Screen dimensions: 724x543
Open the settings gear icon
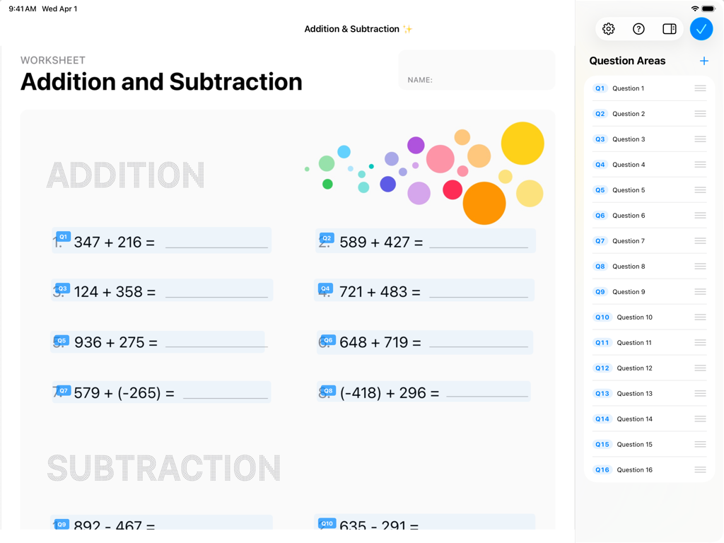coord(608,29)
